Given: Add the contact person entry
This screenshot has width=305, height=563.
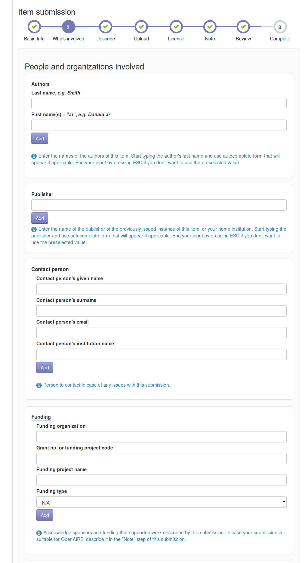Looking at the screenshot, I should tap(45, 368).
